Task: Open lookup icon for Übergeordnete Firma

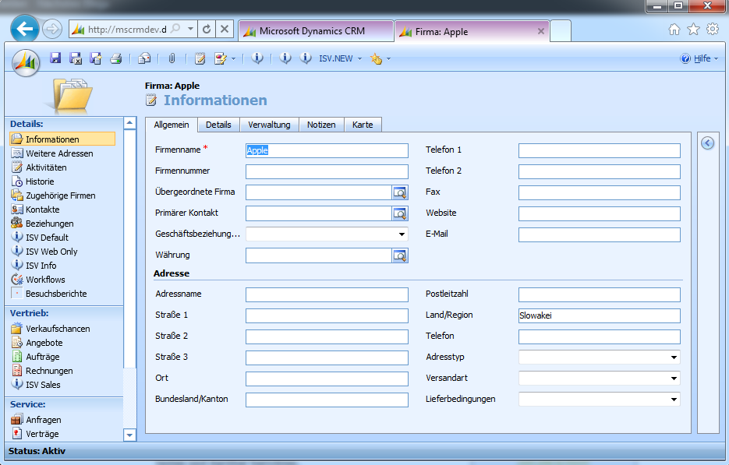Action: [400, 192]
